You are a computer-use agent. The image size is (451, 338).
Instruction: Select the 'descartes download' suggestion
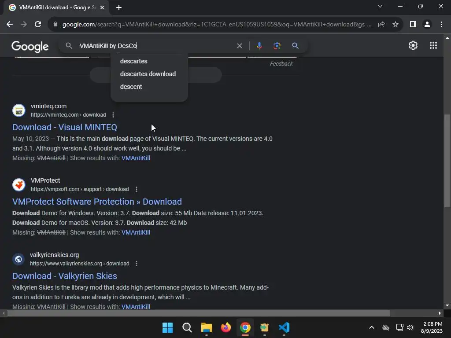[149, 74]
